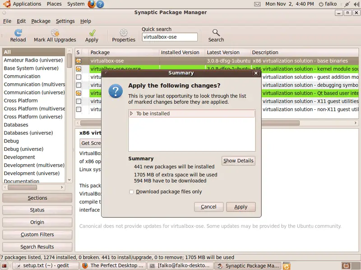Expand the To be installed tree row

(x=131, y=113)
